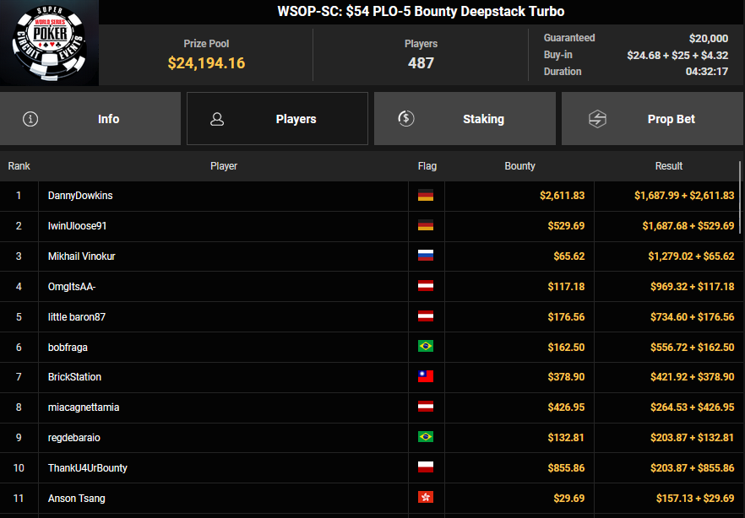Open the Staking tab
This screenshot has width=745, height=518.
tap(465, 119)
